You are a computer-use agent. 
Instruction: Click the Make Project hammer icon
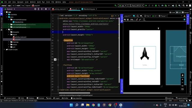click(115, 5)
